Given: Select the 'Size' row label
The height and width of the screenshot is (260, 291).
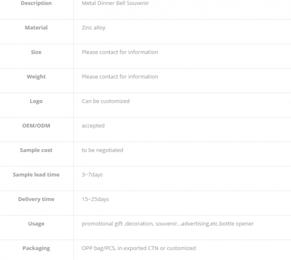Looking at the screenshot, I should click(x=36, y=52).
